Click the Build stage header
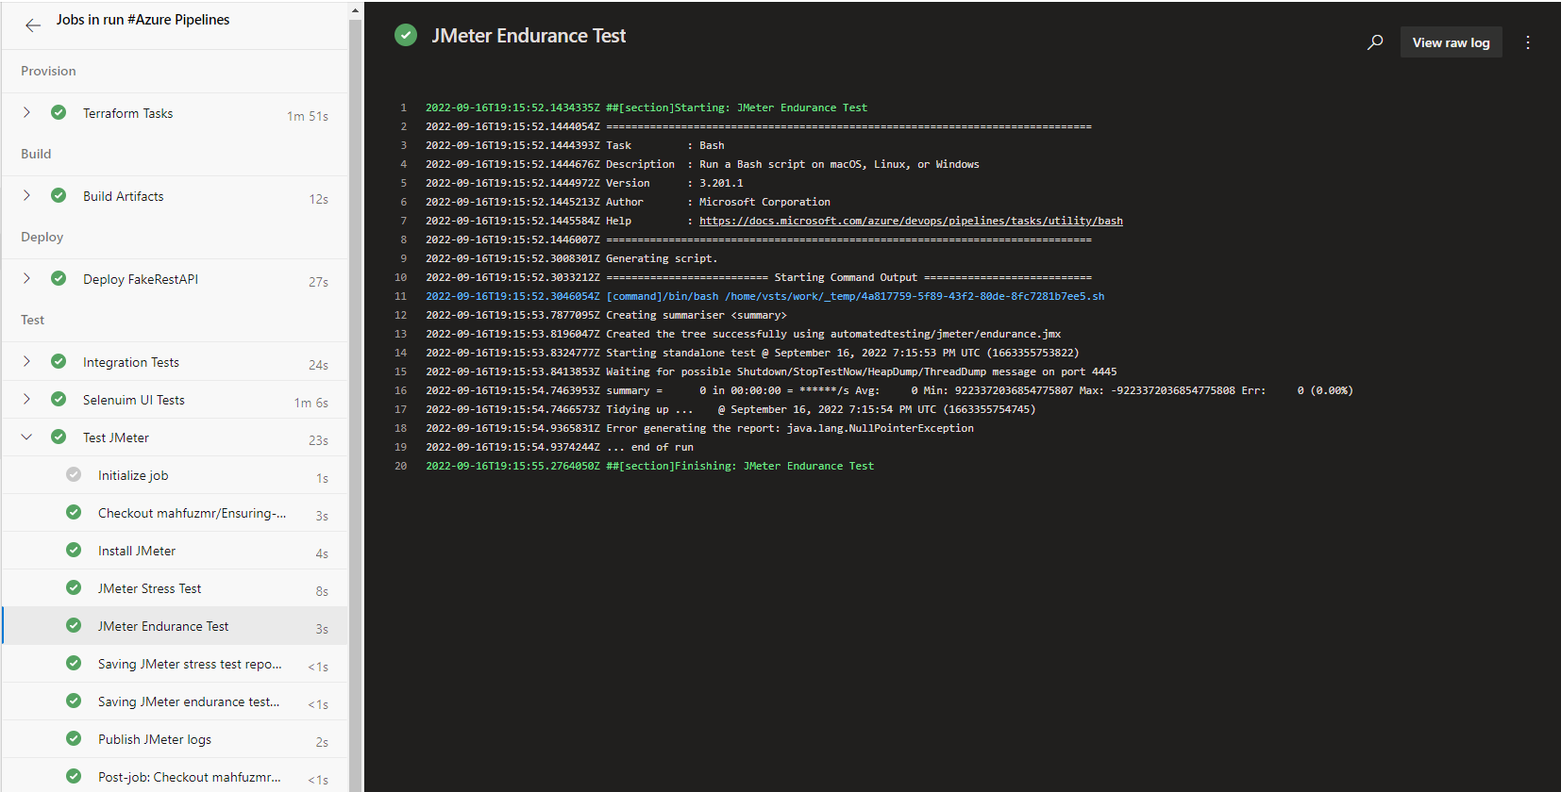Image resolution: width=1561 pixels, height=792 pixels. coord(36,154)
